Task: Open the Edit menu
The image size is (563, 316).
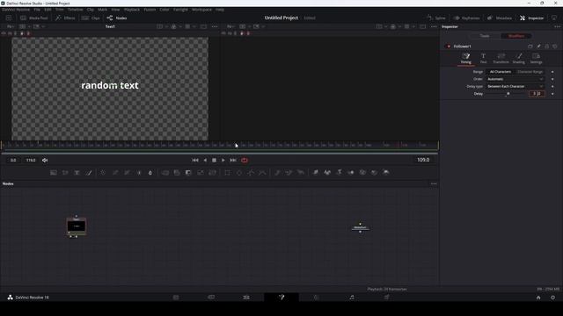Action: [48, 10]
